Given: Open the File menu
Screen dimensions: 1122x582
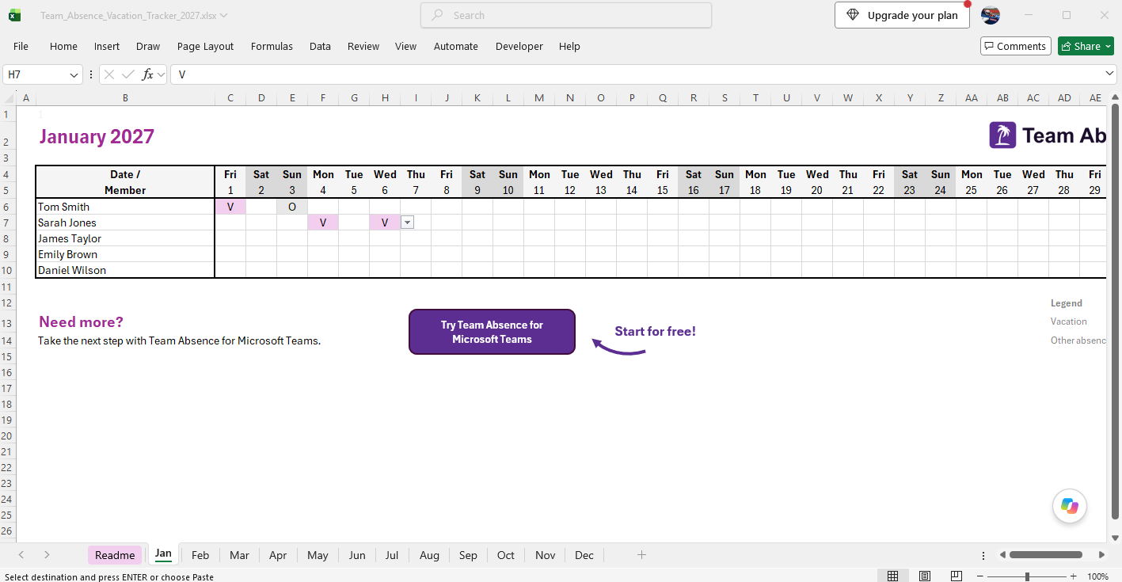Looking at the screenshot, I should 21,47.
